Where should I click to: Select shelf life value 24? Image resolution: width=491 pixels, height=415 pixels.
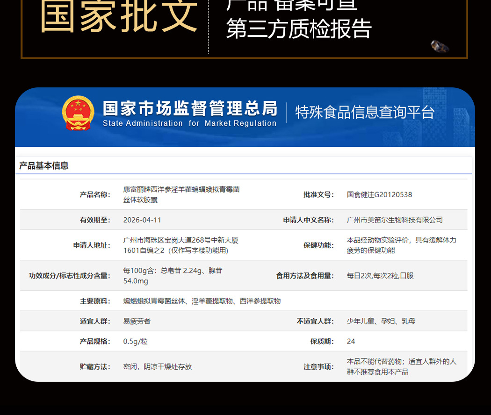point(351,342)
